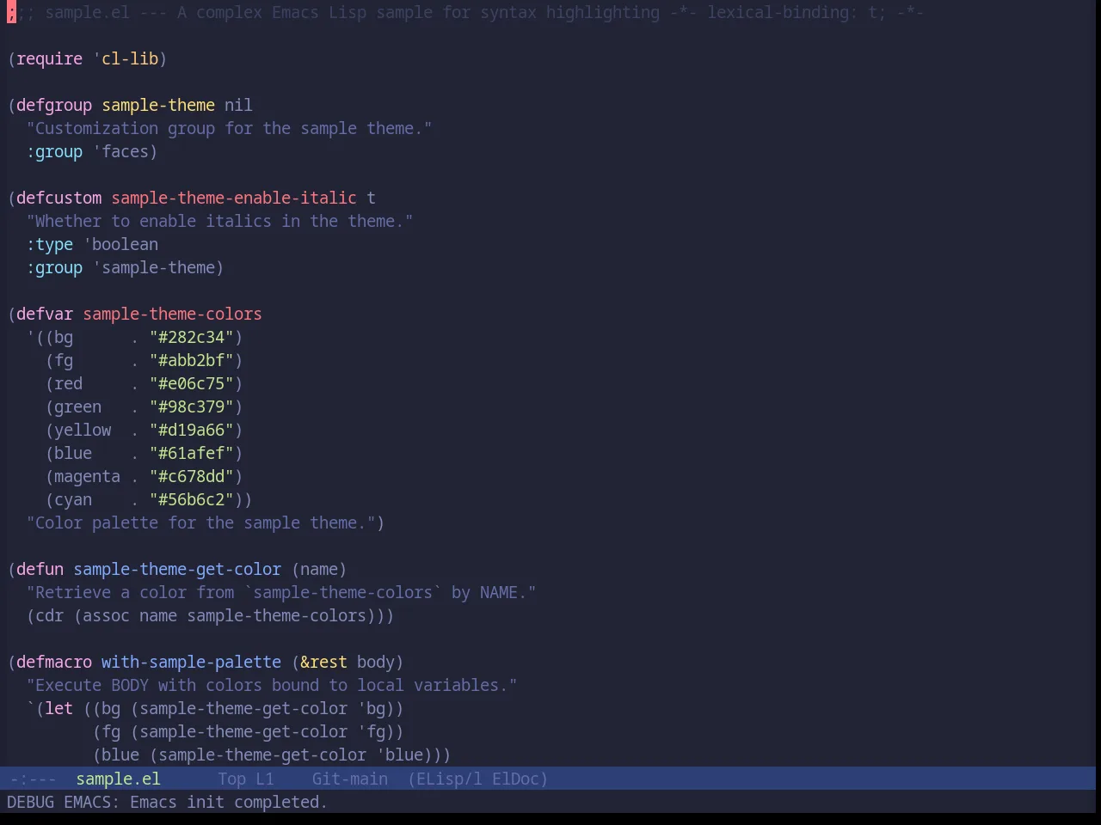Click the header comment 'lexical-binding: t'

[x=791, y=12]
